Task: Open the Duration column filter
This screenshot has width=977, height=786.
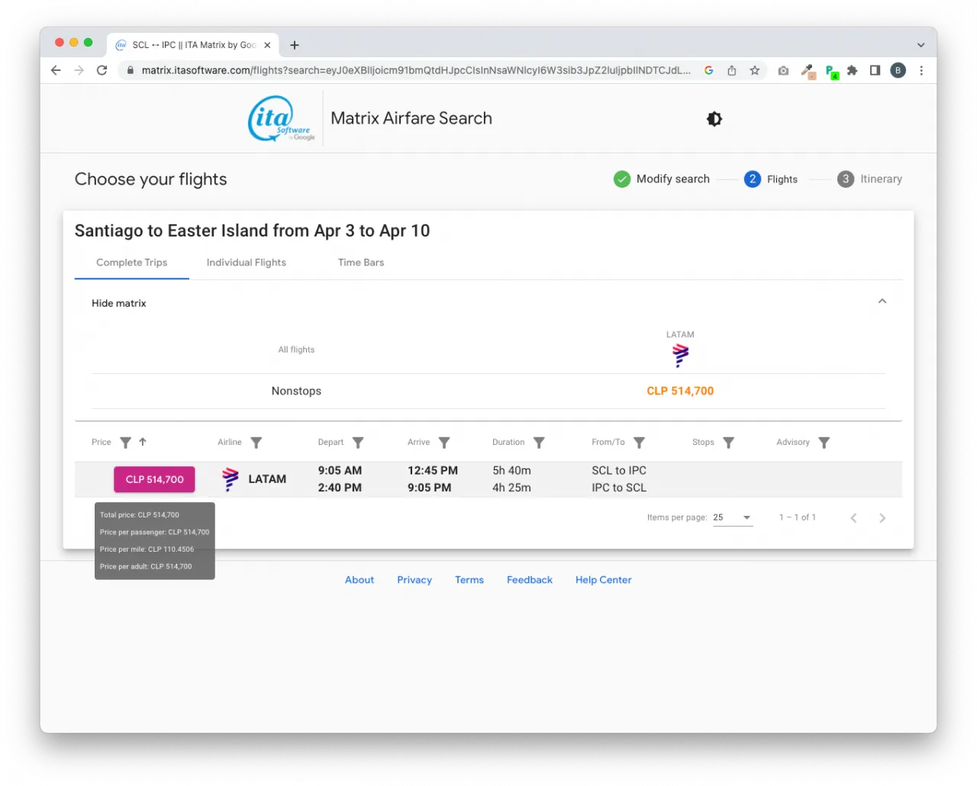Action: point(539,443)
